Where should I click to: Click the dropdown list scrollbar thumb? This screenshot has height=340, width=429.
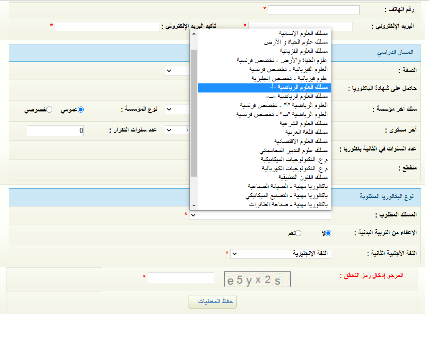coord(194,113)
